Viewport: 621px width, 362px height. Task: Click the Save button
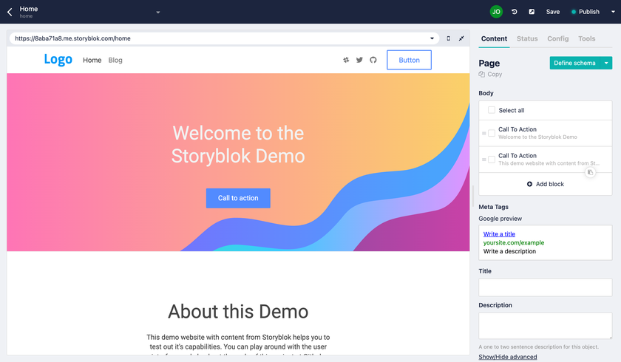tap(552, 12)
